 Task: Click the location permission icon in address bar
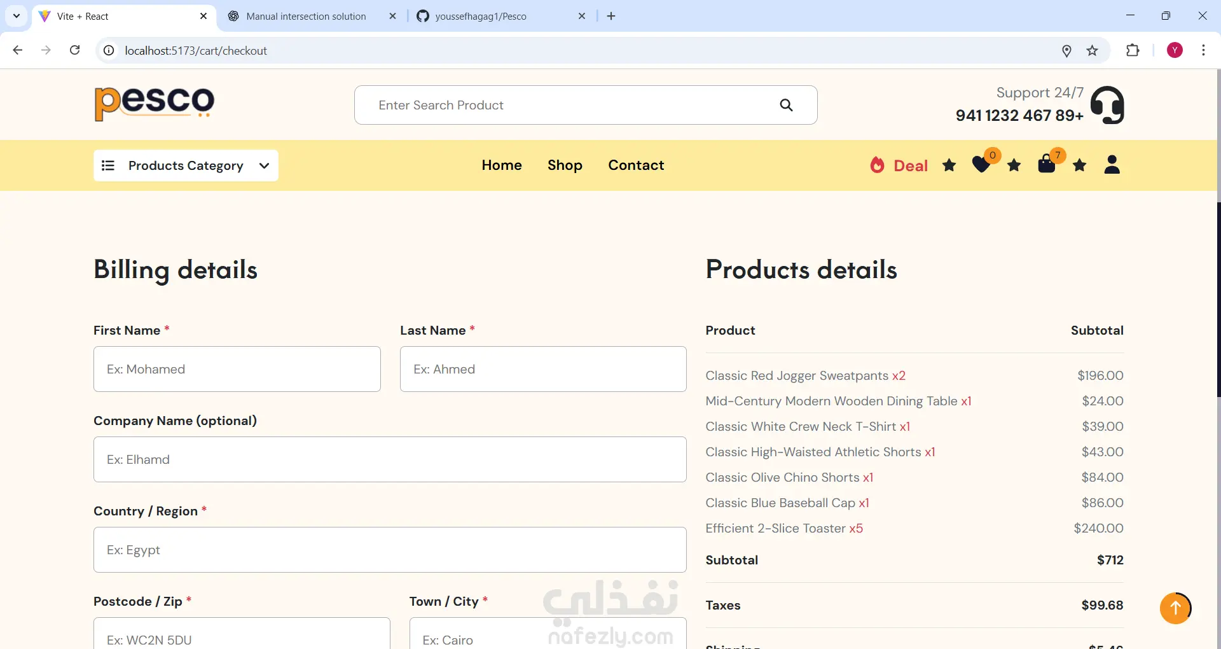pyautogui.click(x=1067, y=51)
